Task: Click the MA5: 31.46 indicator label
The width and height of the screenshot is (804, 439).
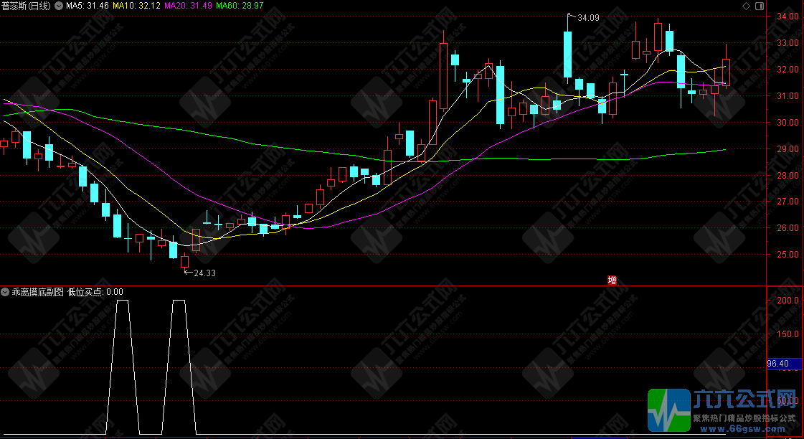Action: point(88,6)
